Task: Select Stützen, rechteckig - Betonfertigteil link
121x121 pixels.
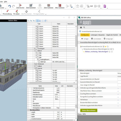Action: [x=96, y=52]
